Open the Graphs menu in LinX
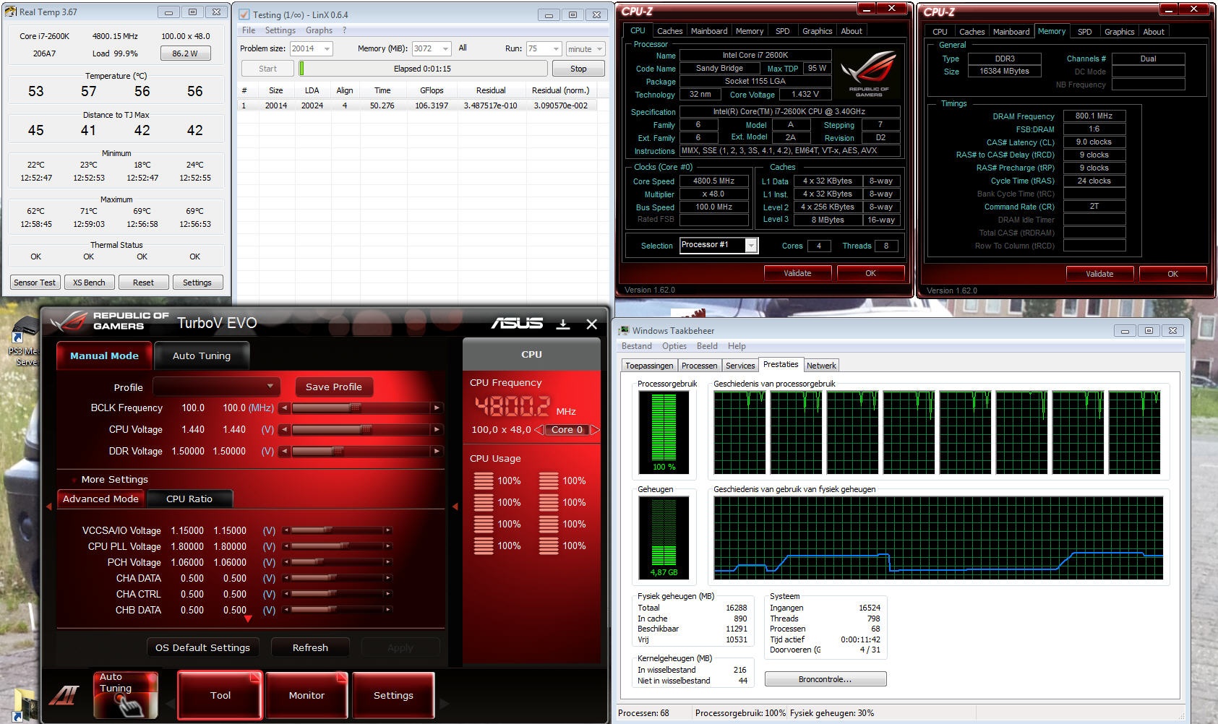 click(319, 30)
